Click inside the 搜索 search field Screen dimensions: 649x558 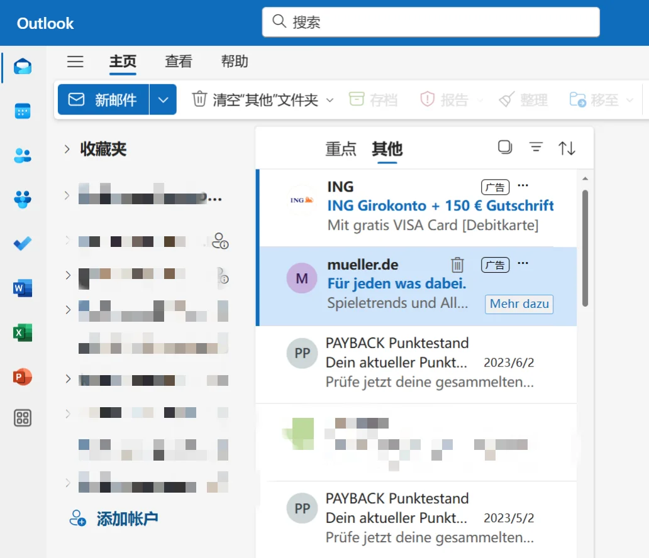pyautogui.click(x=431, y=22)
